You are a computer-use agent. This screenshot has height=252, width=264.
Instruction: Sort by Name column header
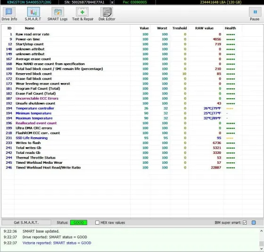click(30, 28)
